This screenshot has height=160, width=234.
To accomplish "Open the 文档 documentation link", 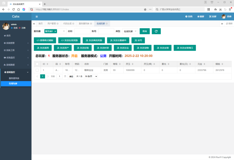I will tap(189, 17).
